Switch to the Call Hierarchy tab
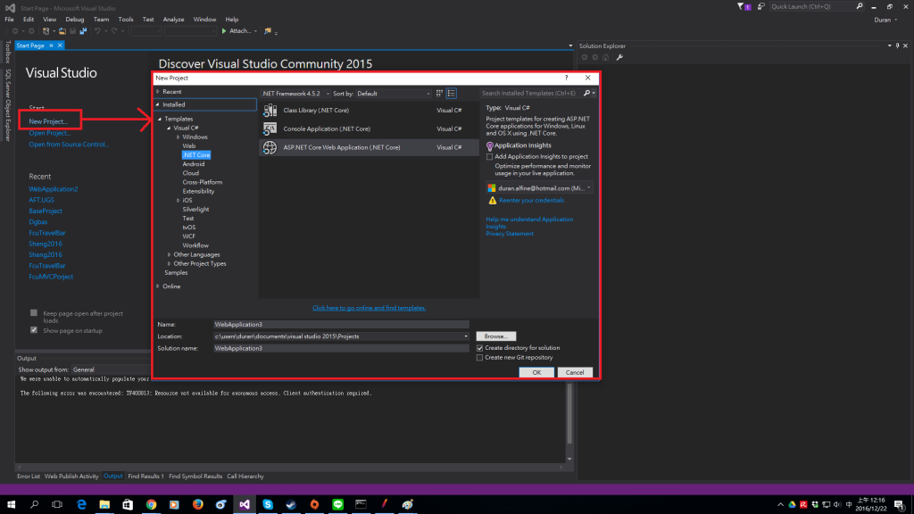This screenshot has height=514, width=914. click(x=245, y=477)
